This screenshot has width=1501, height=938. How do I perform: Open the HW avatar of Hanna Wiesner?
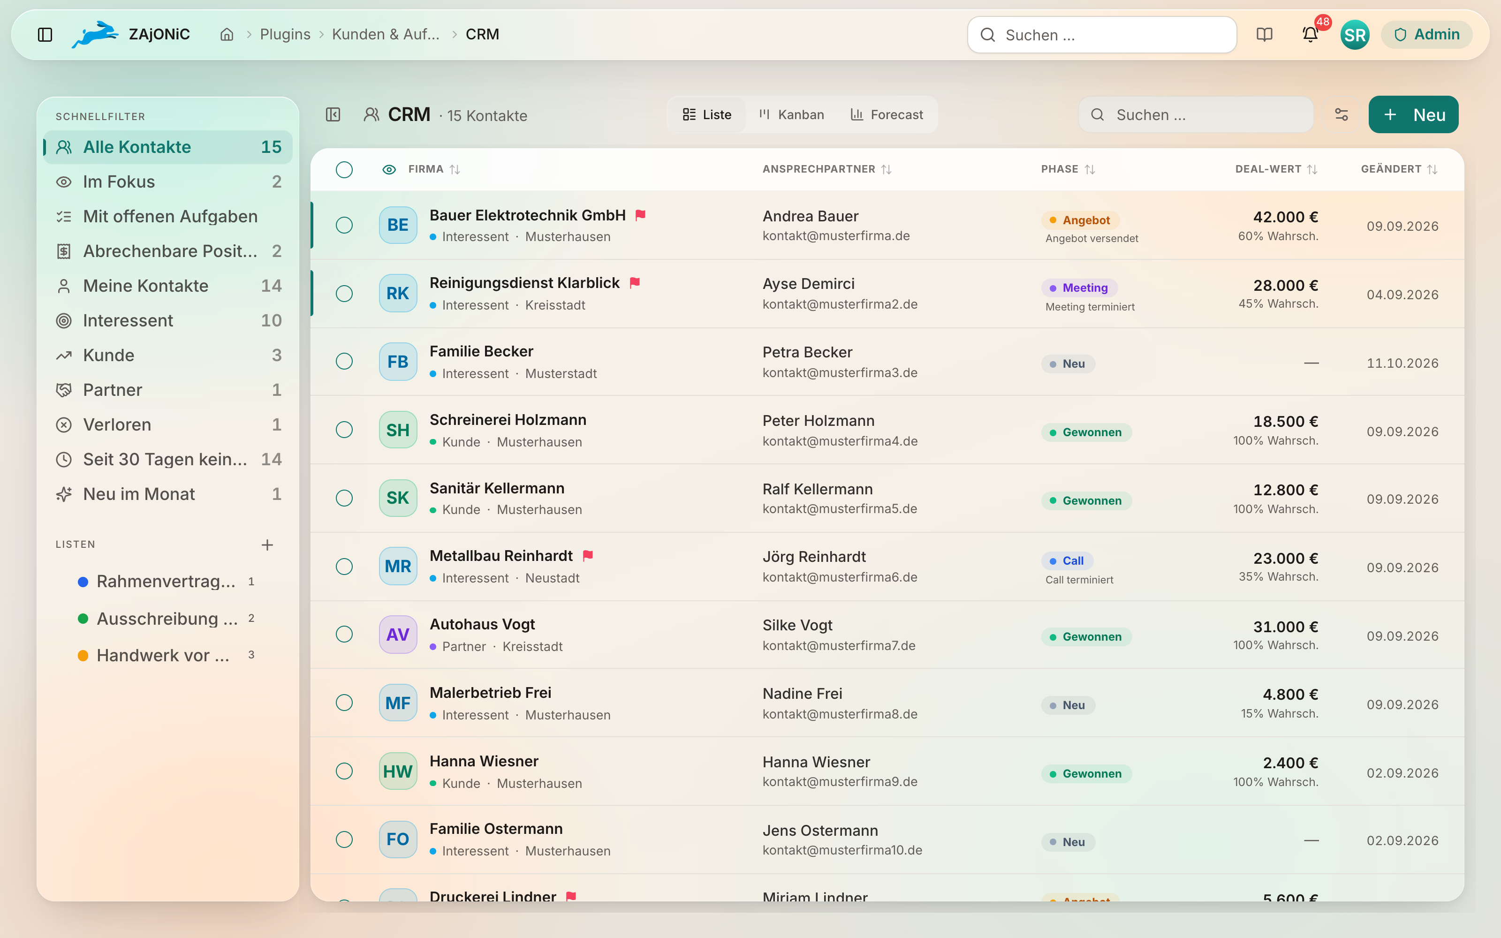click(398, 771)
